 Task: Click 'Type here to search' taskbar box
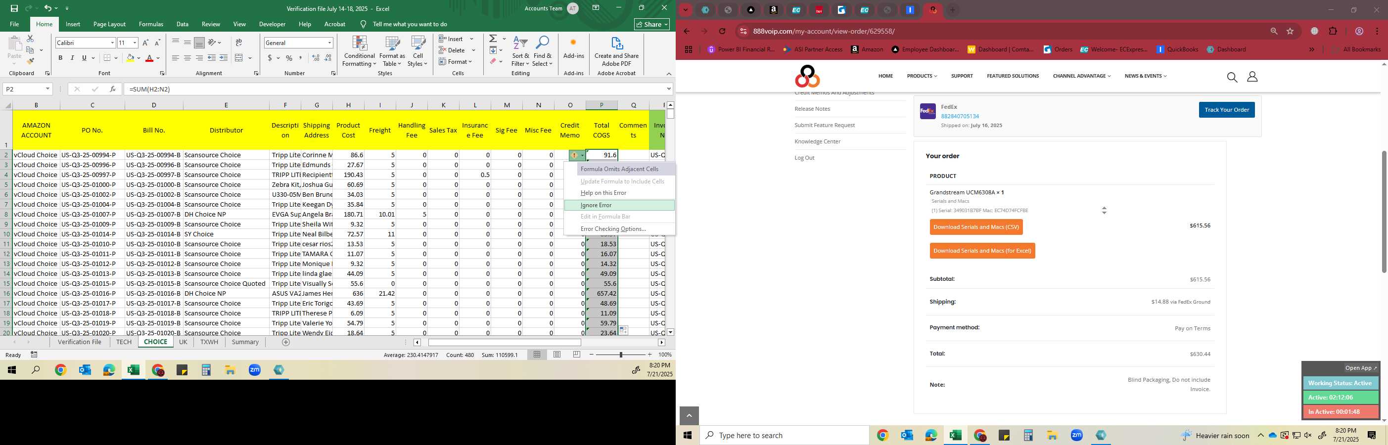[784, 435]
